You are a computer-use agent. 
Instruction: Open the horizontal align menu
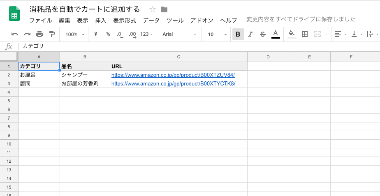(x=340, y=34)
